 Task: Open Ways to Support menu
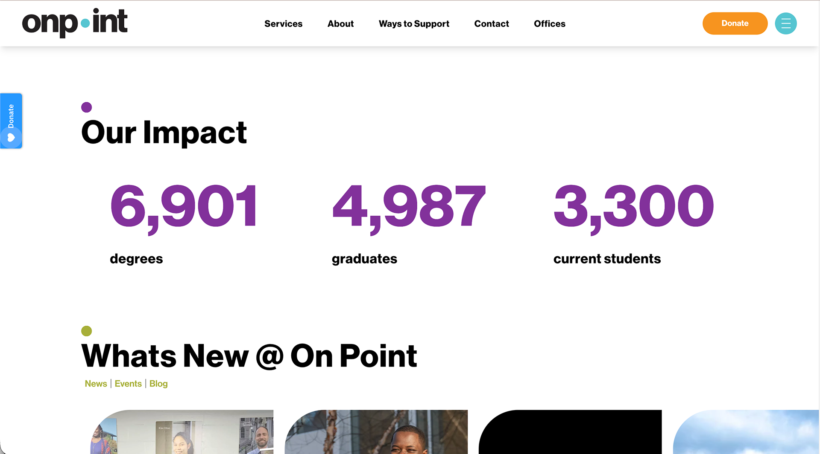tap(414, 24)
